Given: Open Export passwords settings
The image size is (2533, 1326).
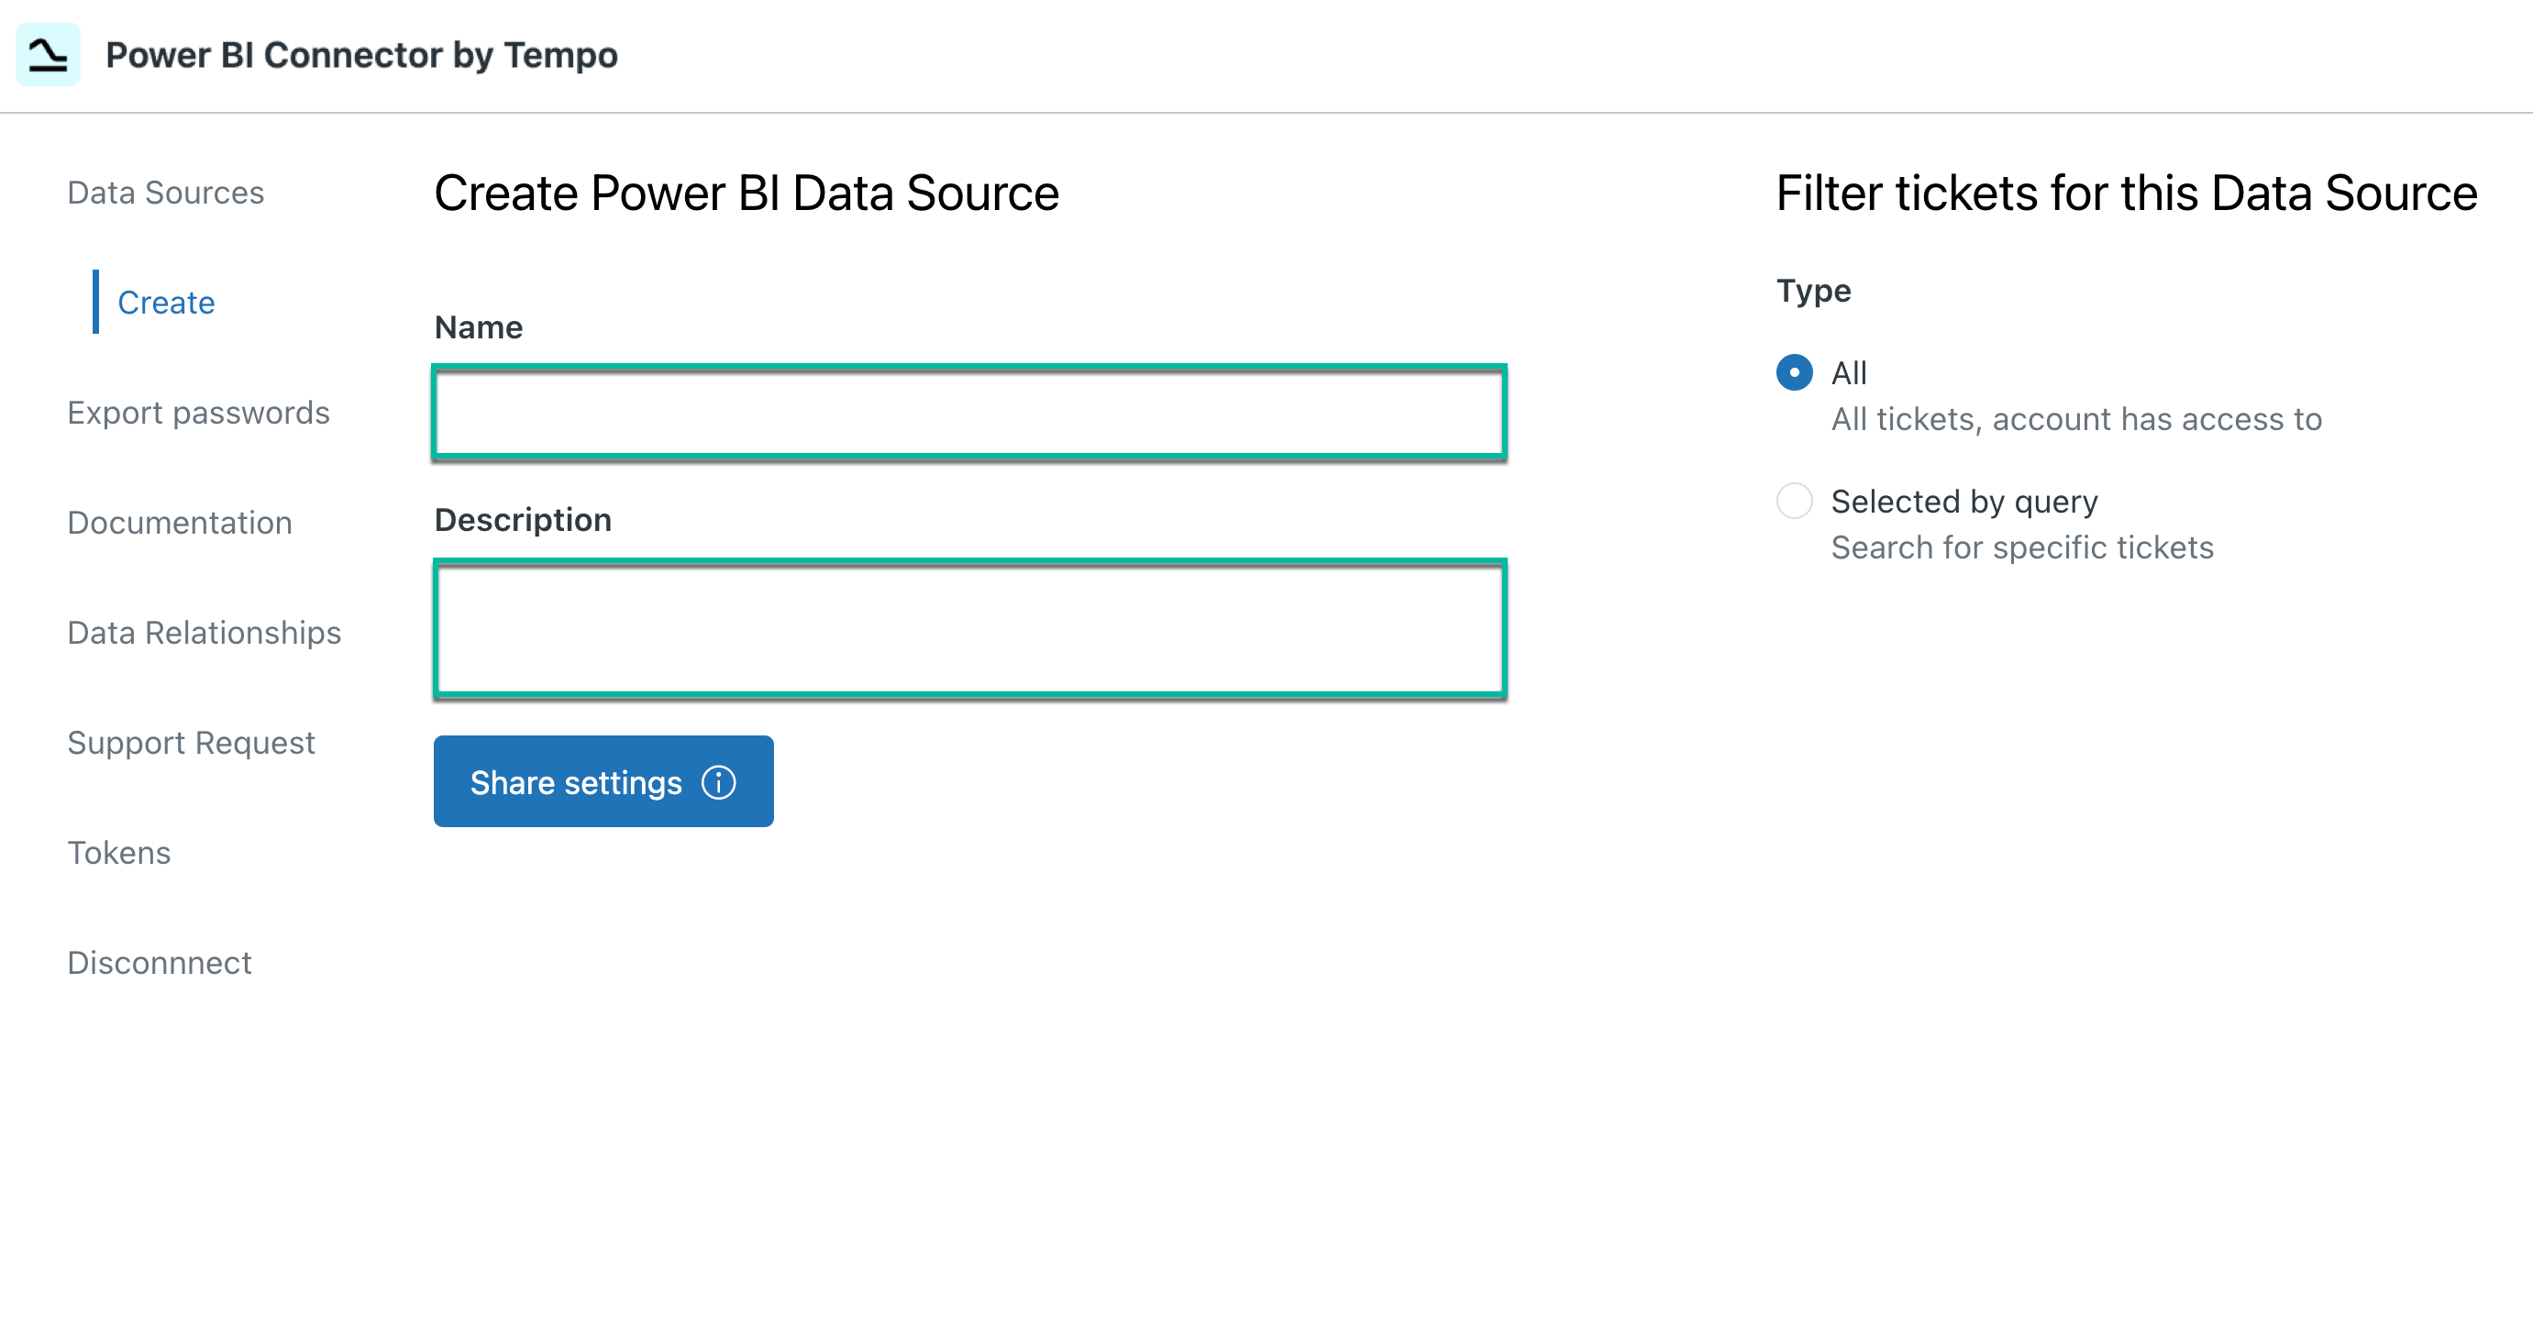Looking at the screenshot, I should coord(200,413).
